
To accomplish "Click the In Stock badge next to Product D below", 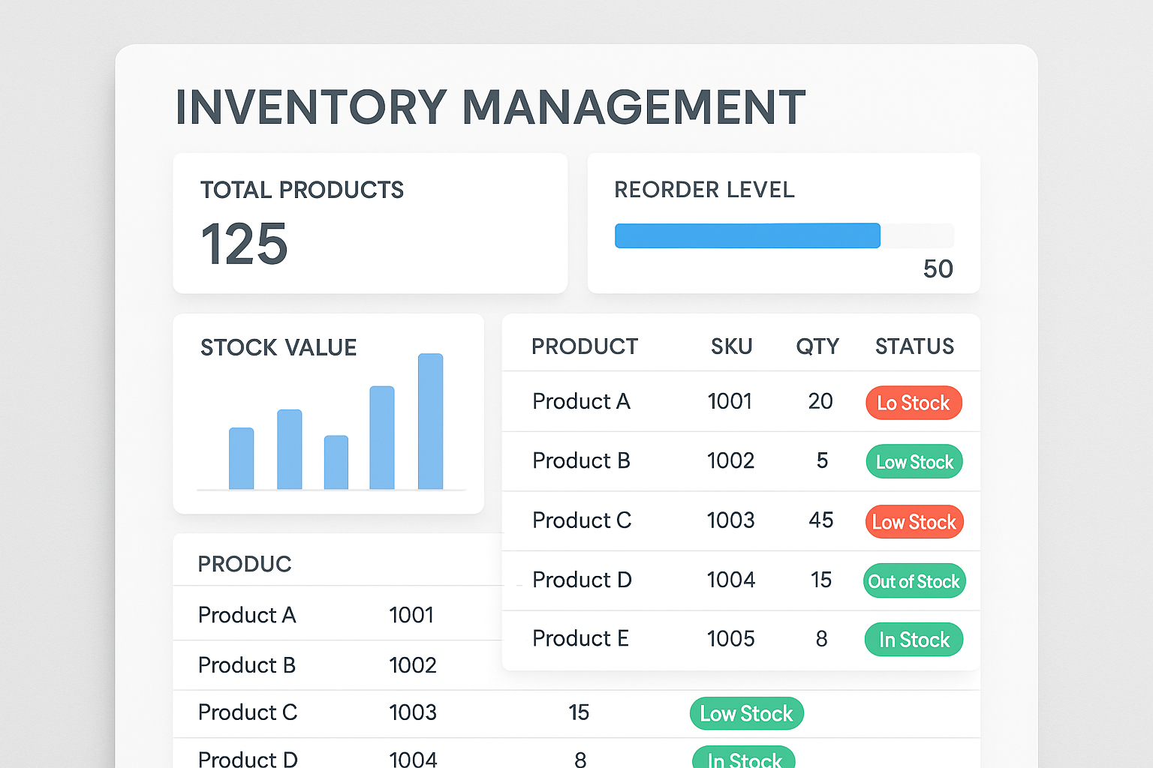I will coord(743,759).
